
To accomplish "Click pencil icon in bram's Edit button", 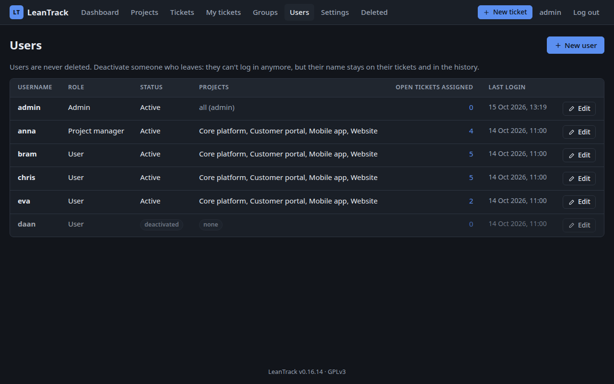I will (x=571, y=156).
